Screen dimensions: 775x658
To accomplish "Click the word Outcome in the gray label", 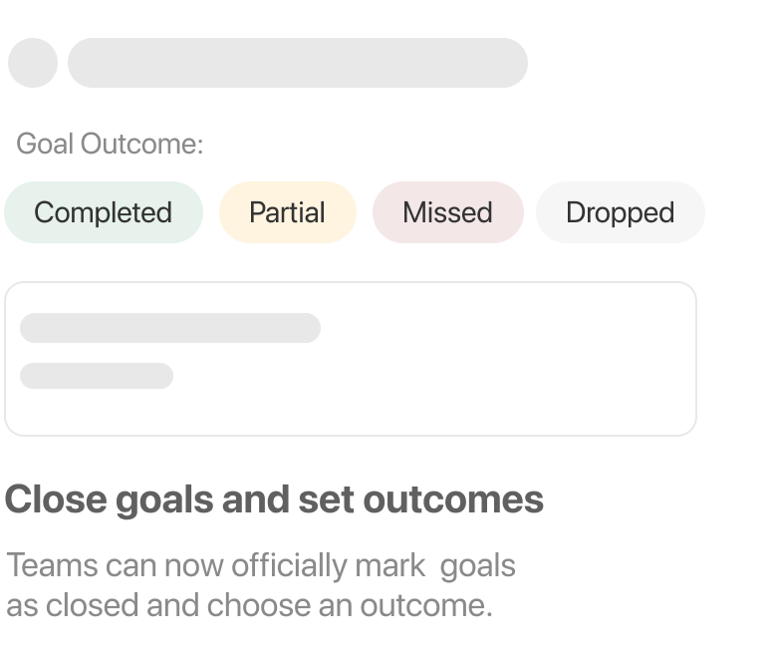I will (x=141, y=144).
